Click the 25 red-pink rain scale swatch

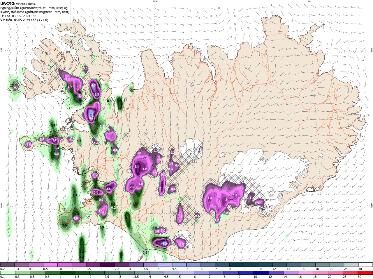[x=350, y=273]
